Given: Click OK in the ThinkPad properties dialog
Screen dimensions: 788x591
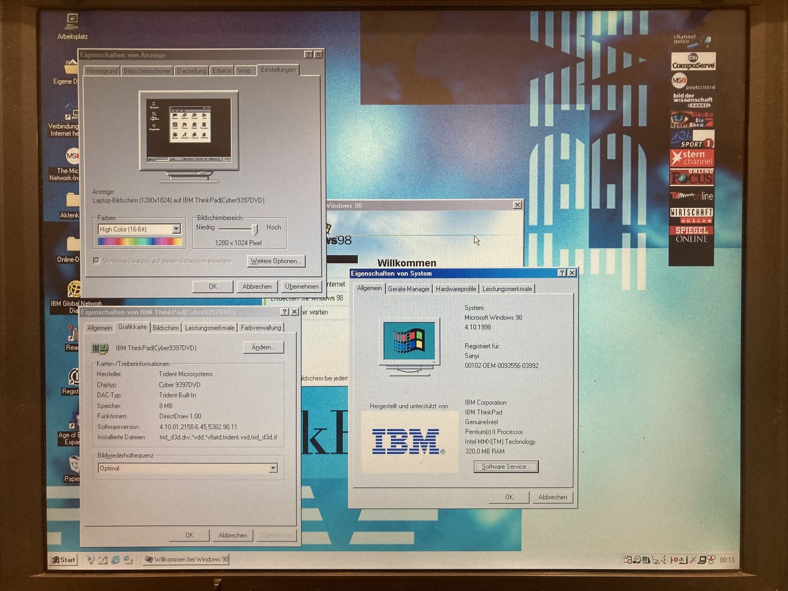Looking at the screenshot, I should pyautogui.click(x=189, y=535).
